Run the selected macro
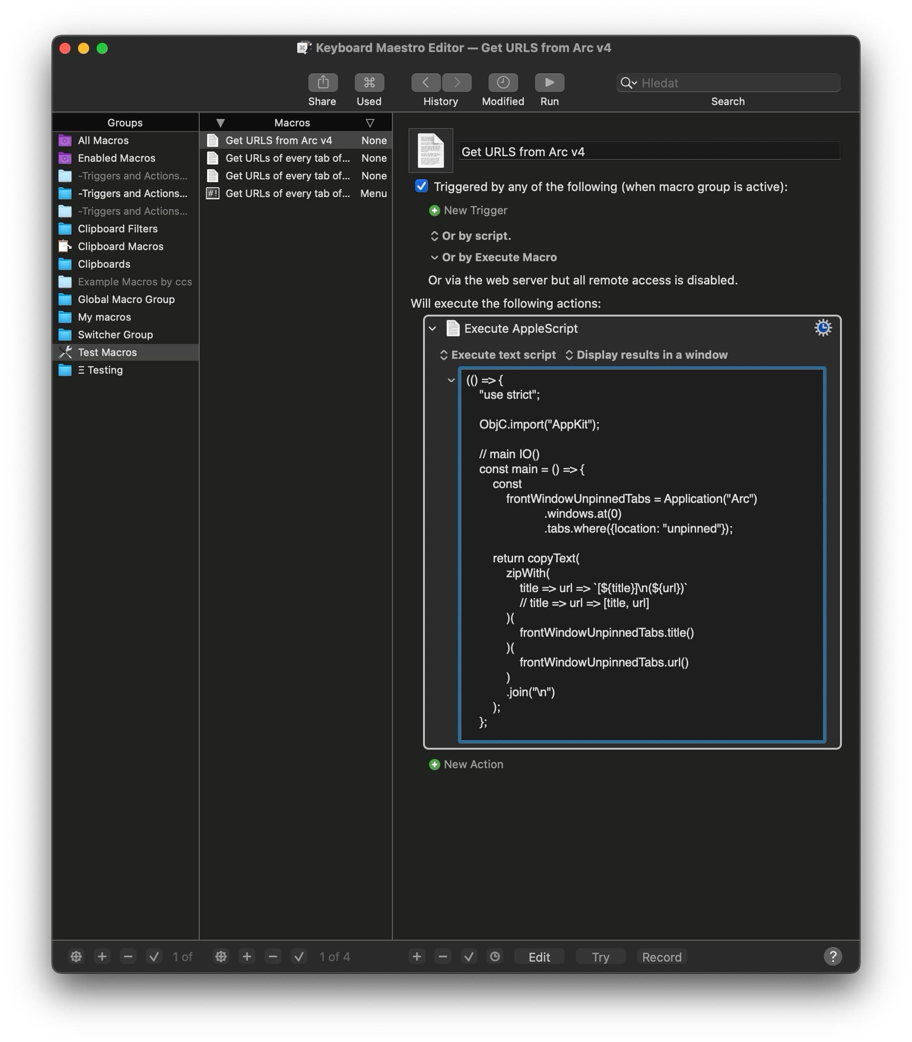This screenshot has height=1042, width=912. [x=549, y=83]
